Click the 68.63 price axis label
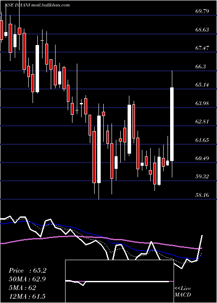The width and height of the screenshot is (217, 303). click(202, 30)
